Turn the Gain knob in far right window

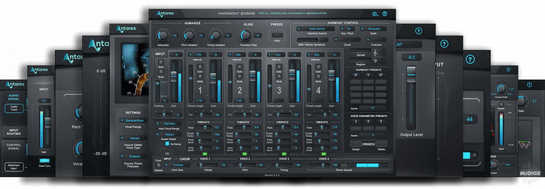[521, 101]
